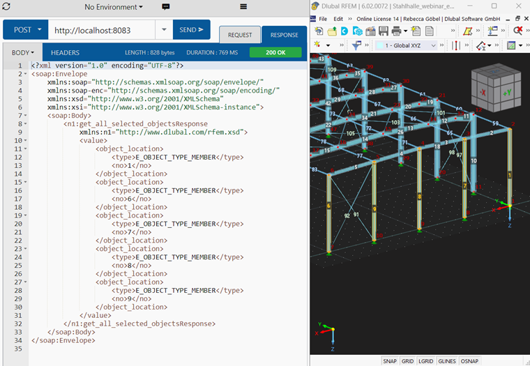Viewport: 530px width, 366px height.
Task: Select member 9 column in the model
Action: coord(374,201)
